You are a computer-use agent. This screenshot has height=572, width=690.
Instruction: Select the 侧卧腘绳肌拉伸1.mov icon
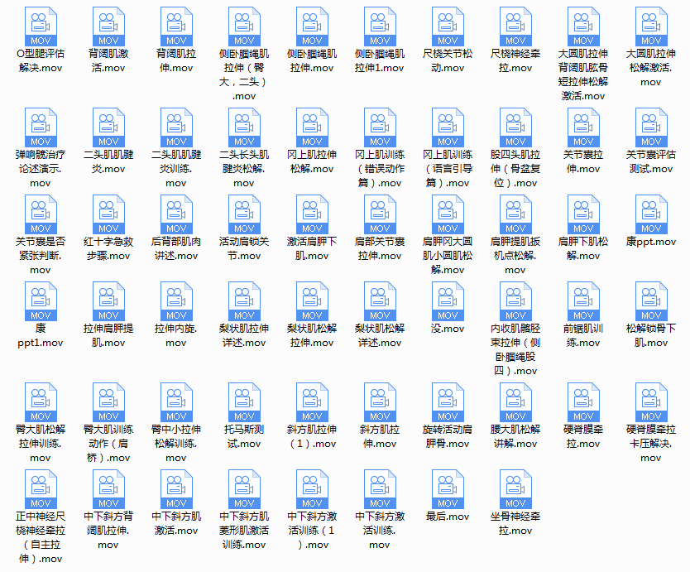[380, 26]
